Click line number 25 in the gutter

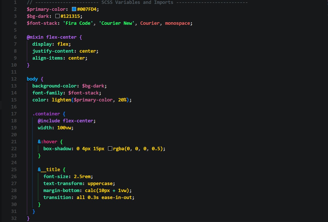tap(14, 170)
